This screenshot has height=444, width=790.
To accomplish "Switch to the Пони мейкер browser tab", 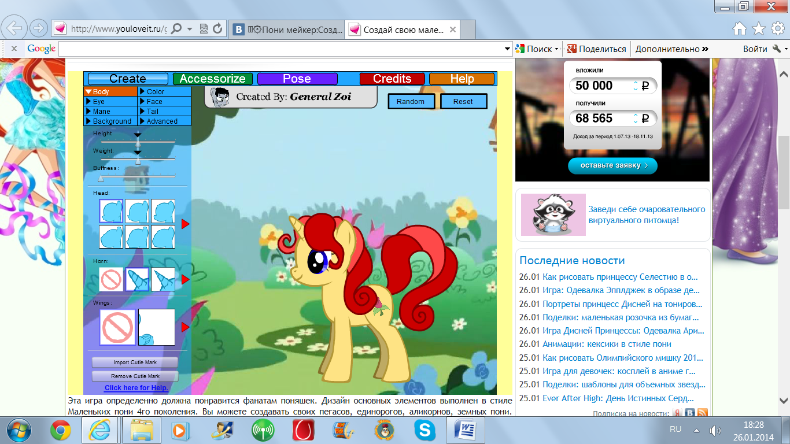I will [287, 29].
